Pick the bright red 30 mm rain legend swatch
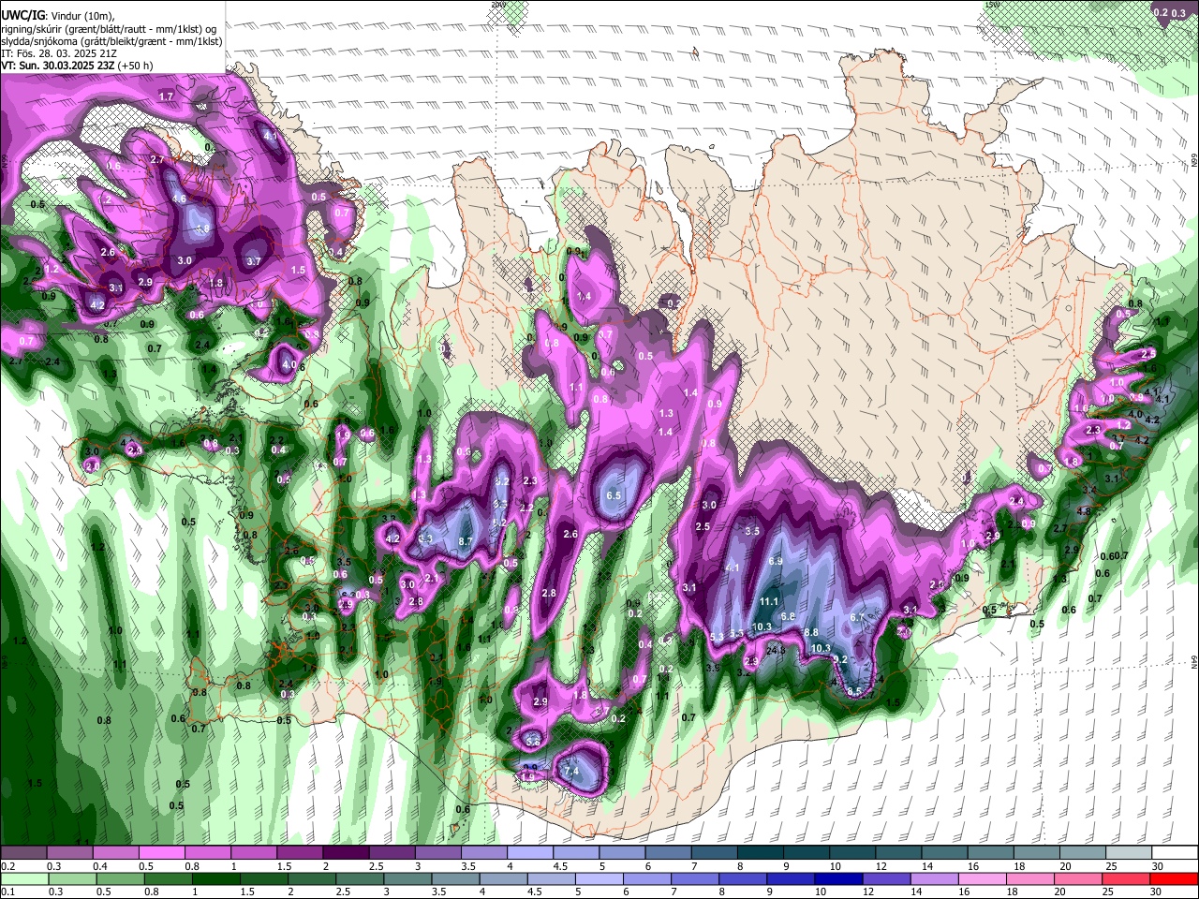The height and width of the screenshot is (899, 1199). 1174,878
